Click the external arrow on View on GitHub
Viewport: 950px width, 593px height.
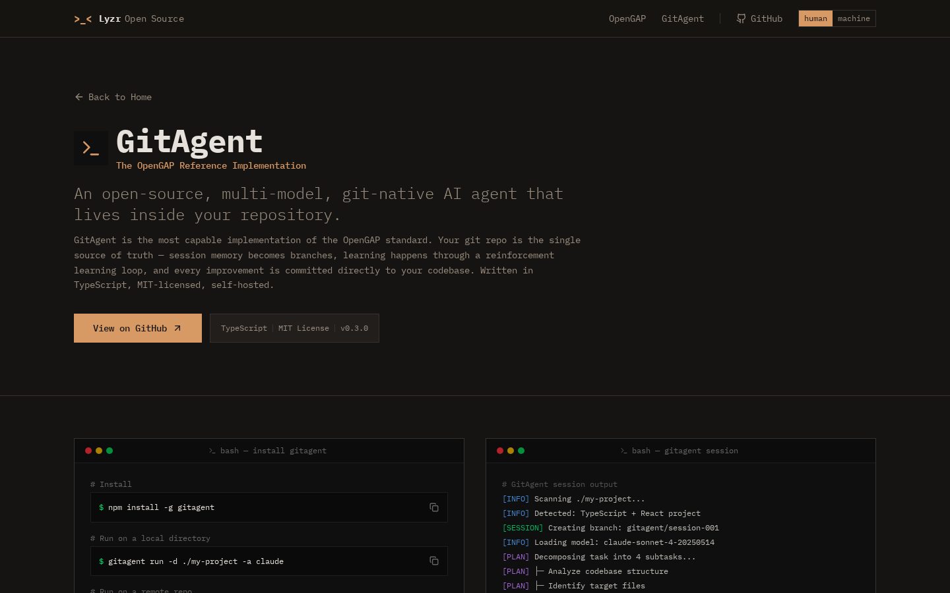tap(177, 328)
